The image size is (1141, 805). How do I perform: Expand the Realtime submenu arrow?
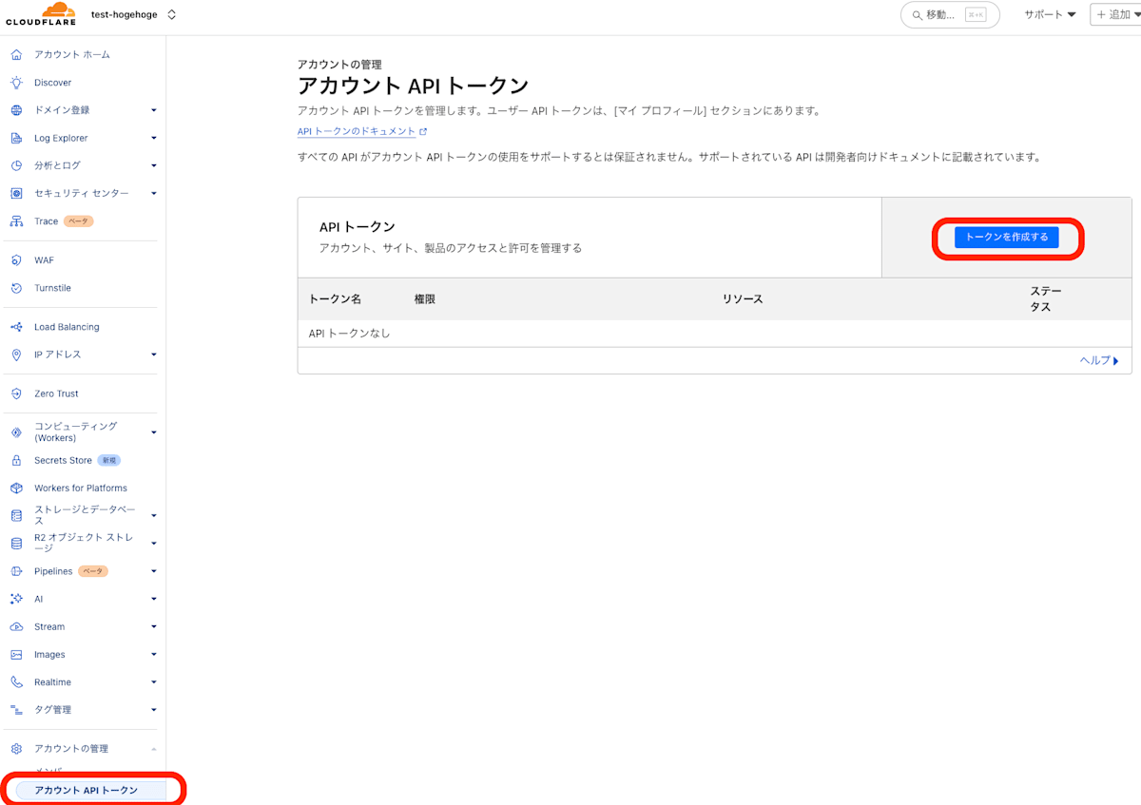click(x=154, y=682)
